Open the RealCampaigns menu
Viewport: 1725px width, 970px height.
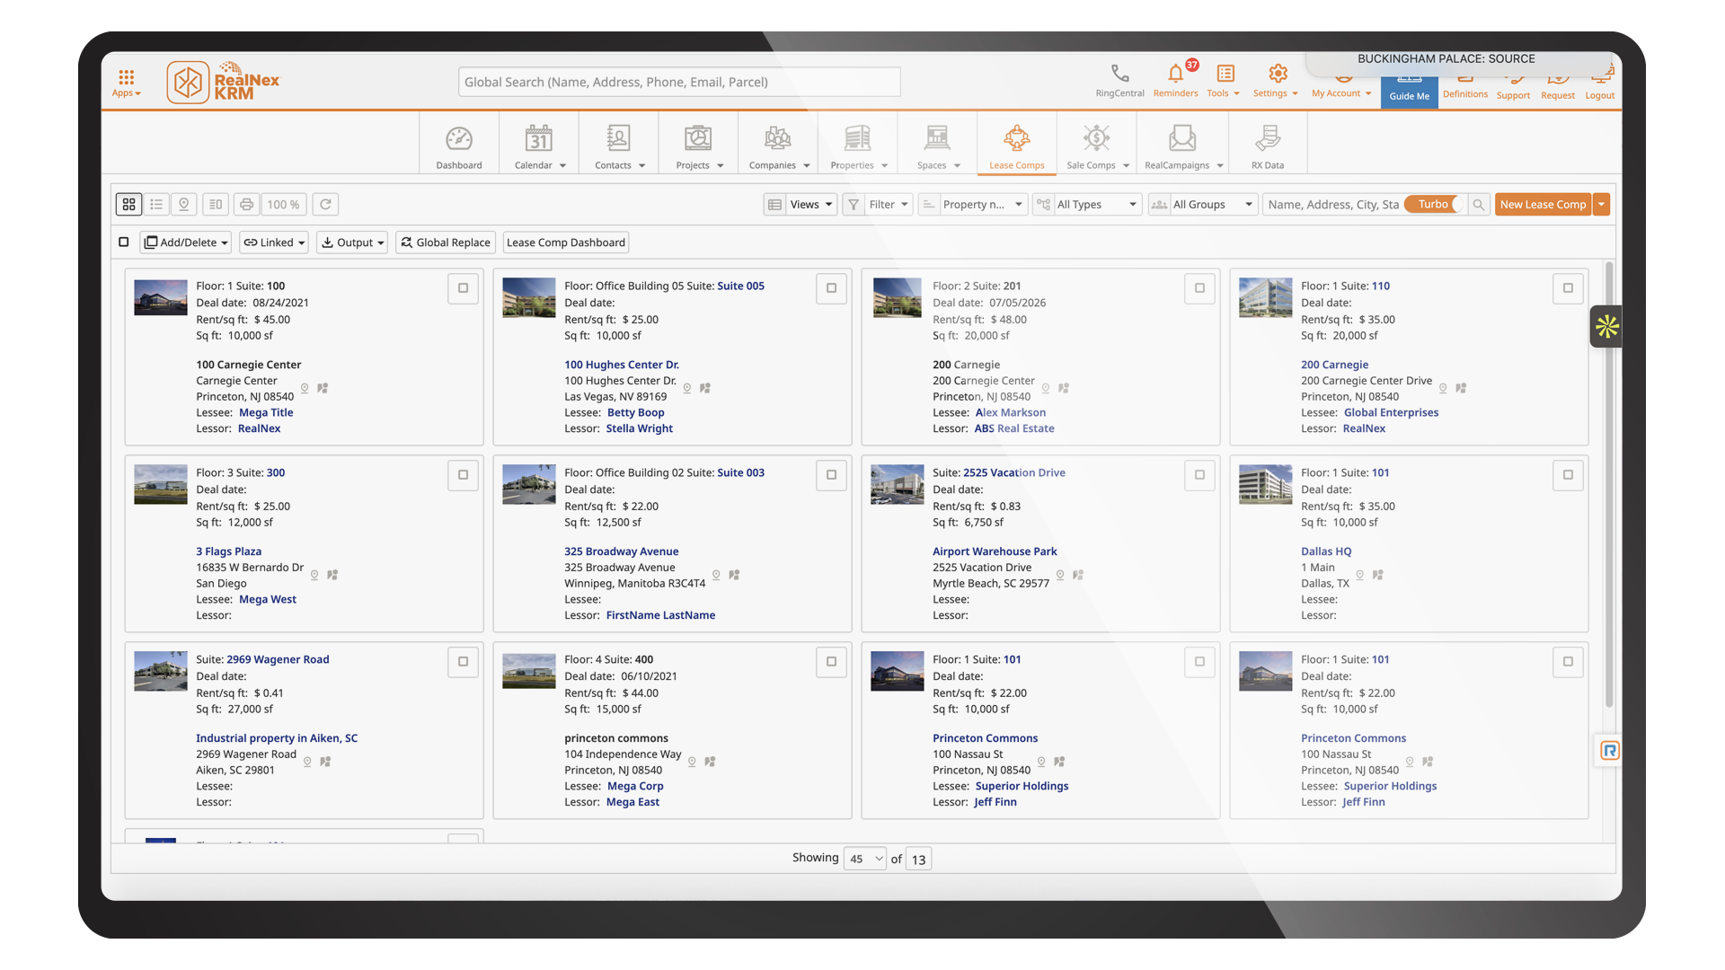tap(1183, 146)
